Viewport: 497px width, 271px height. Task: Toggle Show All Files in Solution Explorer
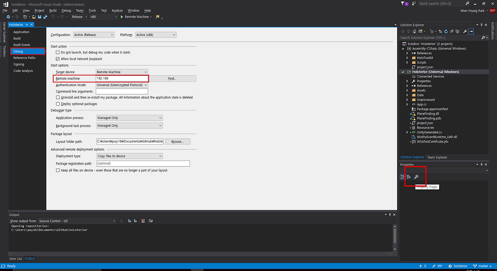[457, 31]
